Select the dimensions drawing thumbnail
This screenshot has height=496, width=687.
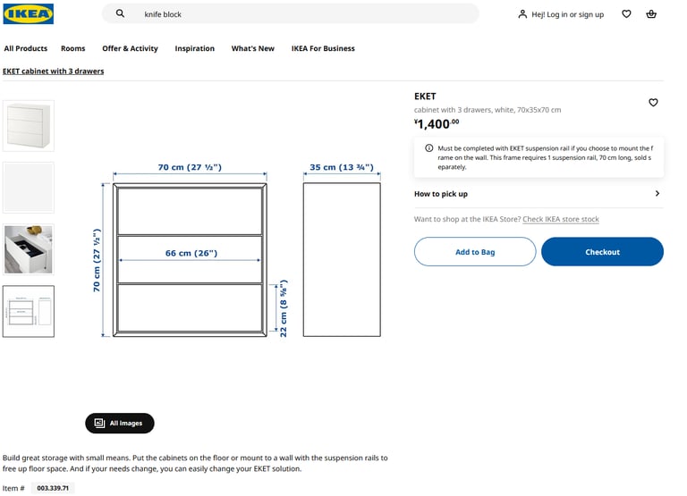coord(29,311)
